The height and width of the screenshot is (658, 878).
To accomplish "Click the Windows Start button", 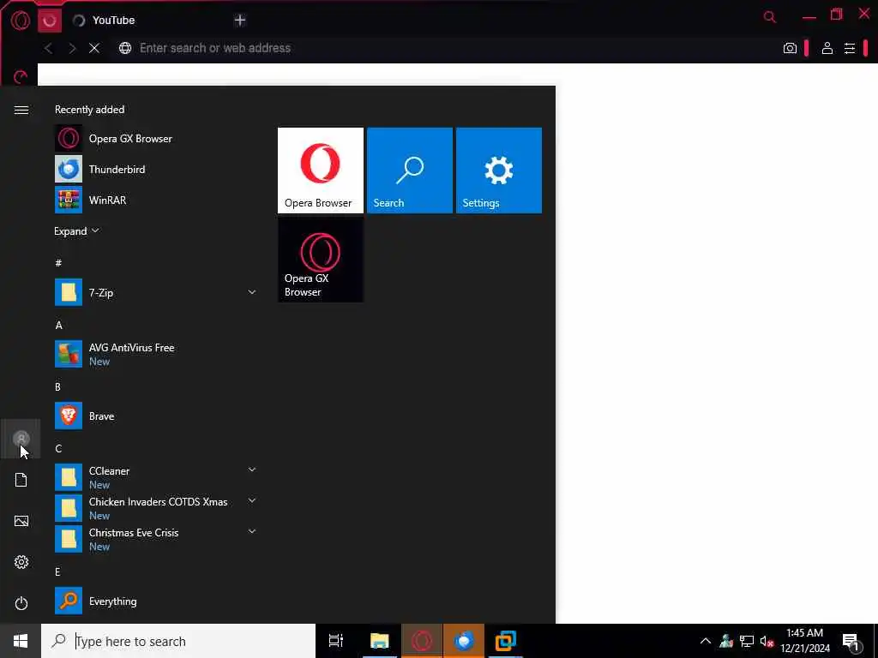I will [21, 641].
